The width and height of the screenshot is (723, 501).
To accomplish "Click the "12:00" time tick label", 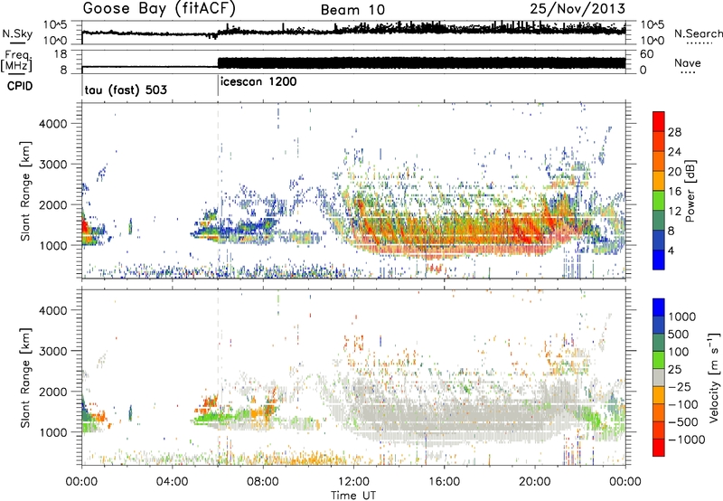I will tap(353, 482).
